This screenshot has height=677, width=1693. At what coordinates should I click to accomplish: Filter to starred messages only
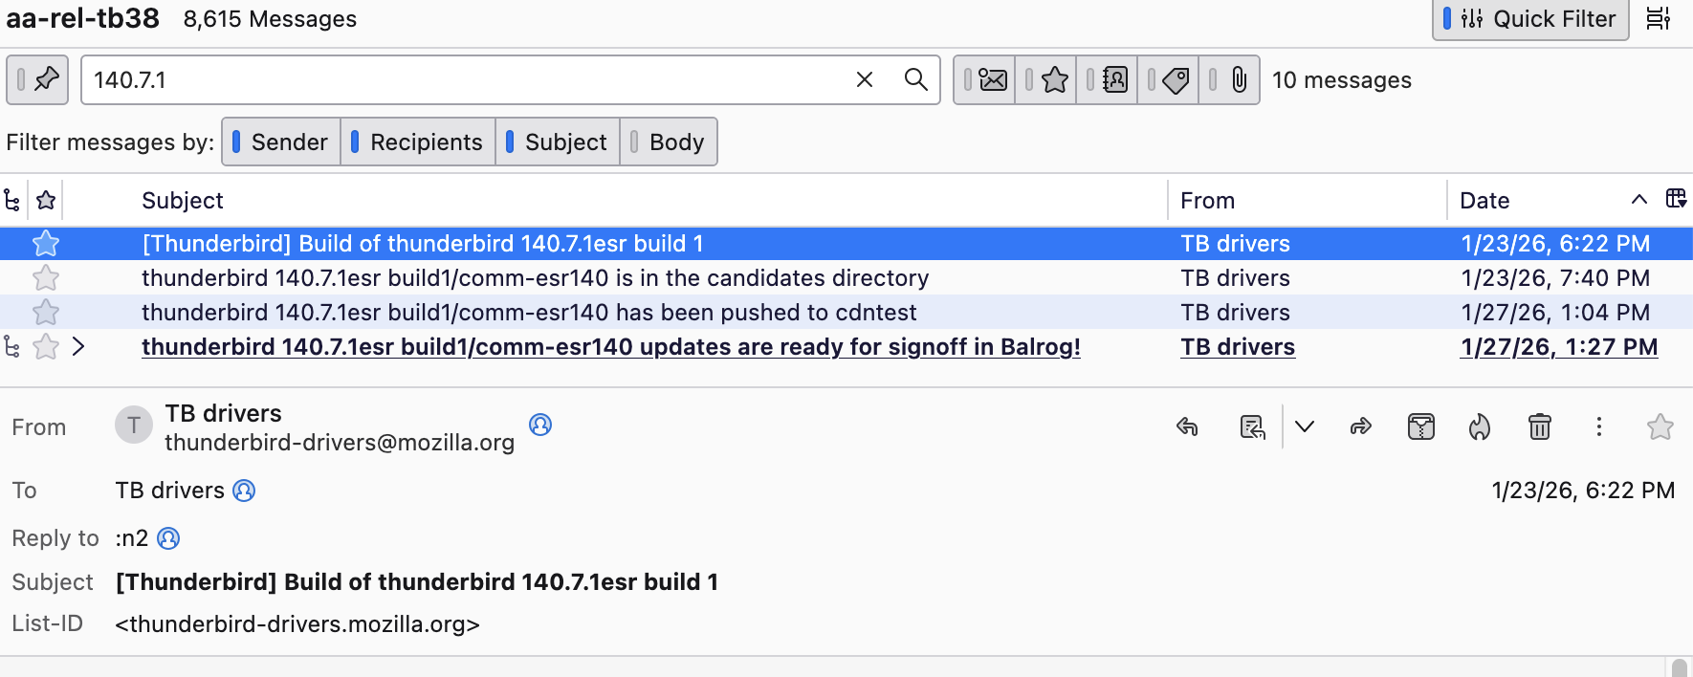(1045, 80)
